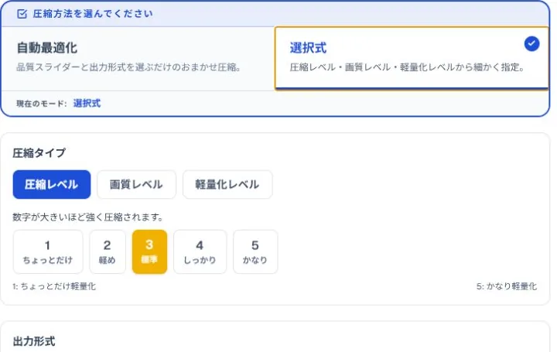Click the description 圧縮レベル・画質レベル・軽量化レベルから細かく指定。
This screenshot has width=557, height=352.
408,67
